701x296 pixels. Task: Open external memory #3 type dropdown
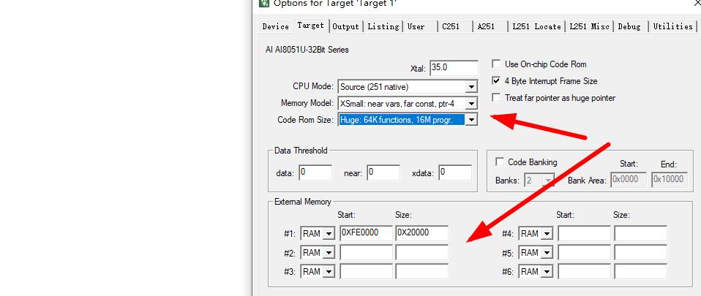point(329,271)
